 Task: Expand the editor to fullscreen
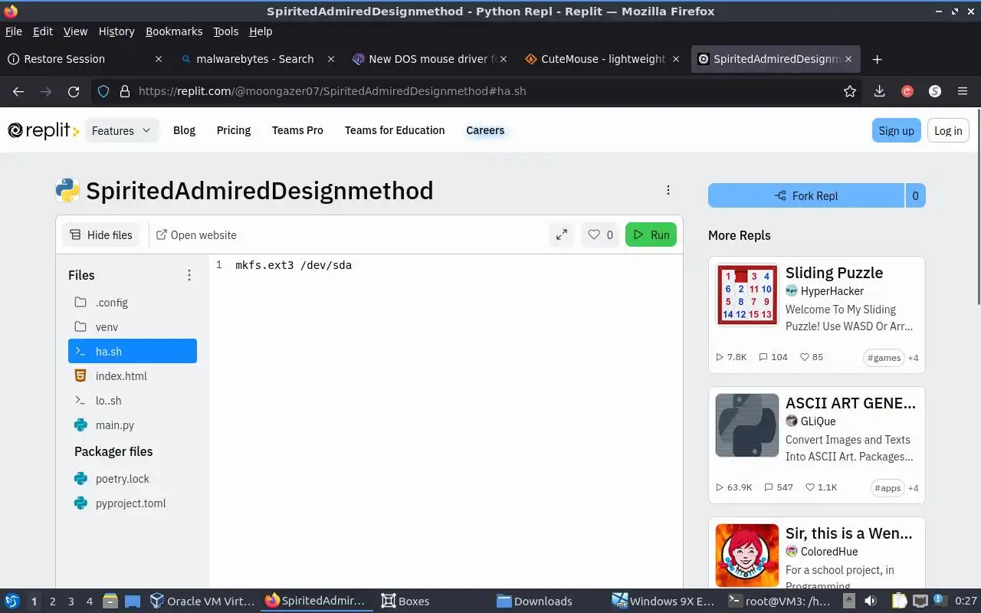pyautogui.click(x=562, y=235)
